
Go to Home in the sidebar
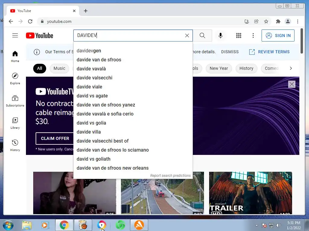15,57
